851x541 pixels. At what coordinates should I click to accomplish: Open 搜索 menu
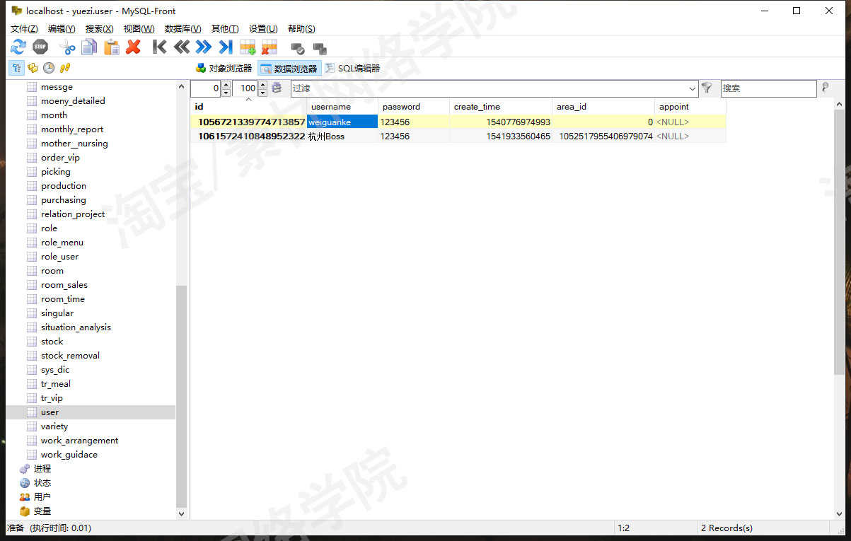(x=99, y=28)
